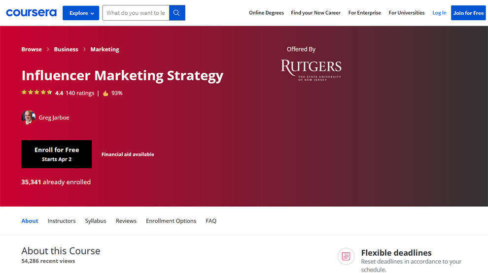Click the About this Course heading
The width and height of the screenshot is (488, 273).
[x=61, y=251]
